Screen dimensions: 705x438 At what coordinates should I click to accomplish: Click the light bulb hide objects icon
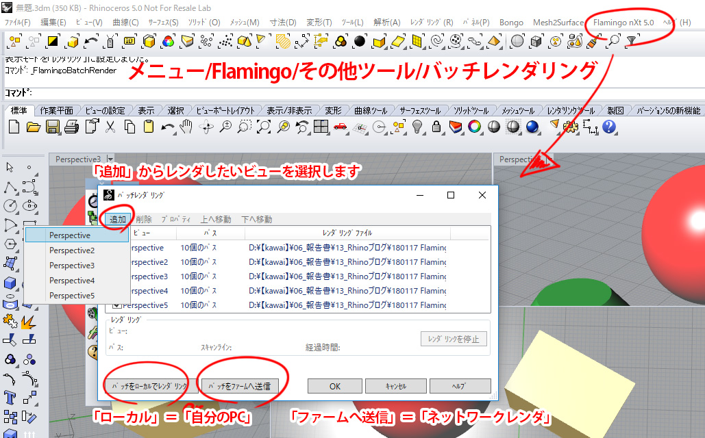pos(418,127)
